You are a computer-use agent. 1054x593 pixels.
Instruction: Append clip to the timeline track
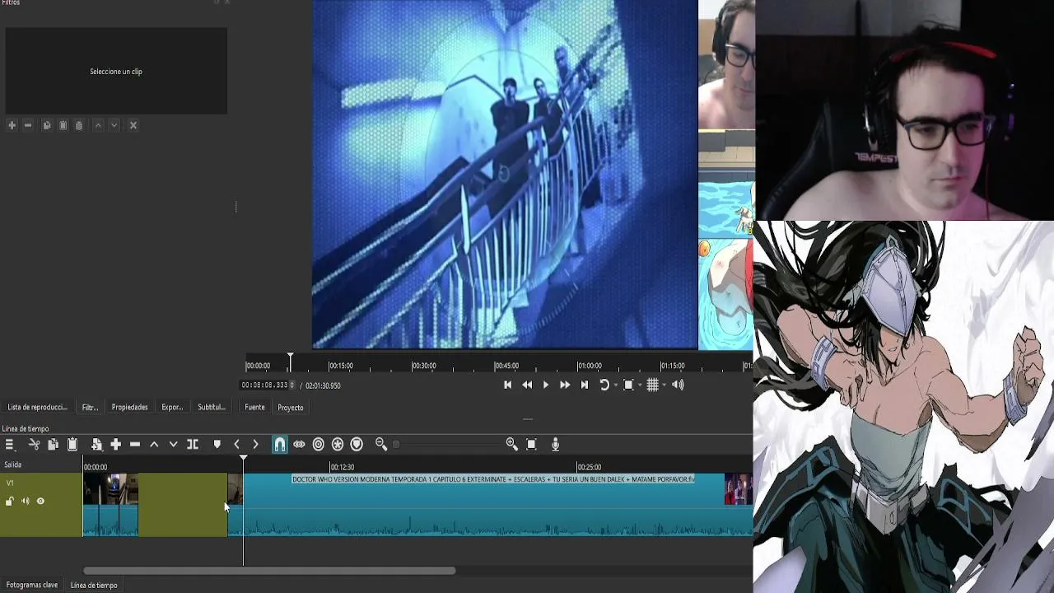coord(115,445)
